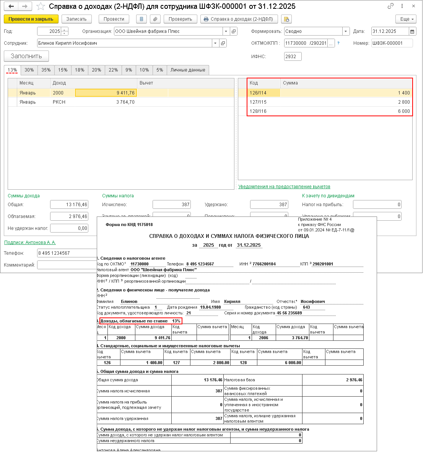
Task: Open attached files with paperclip icon
Action: coord(155,19)
